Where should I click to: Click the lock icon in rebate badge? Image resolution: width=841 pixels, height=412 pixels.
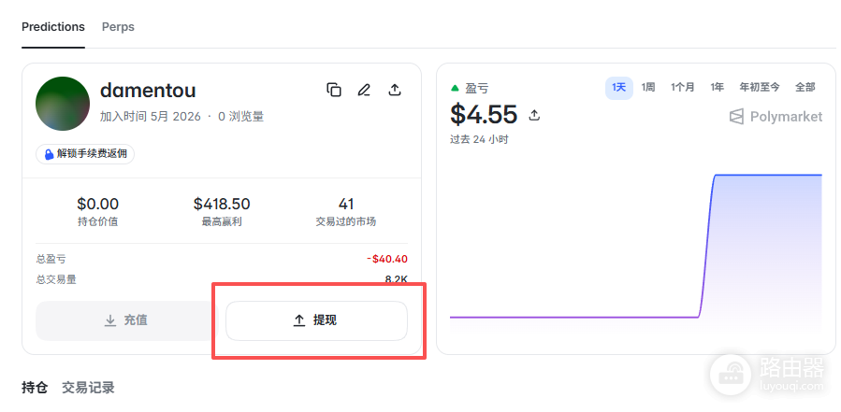click(49, 154)
